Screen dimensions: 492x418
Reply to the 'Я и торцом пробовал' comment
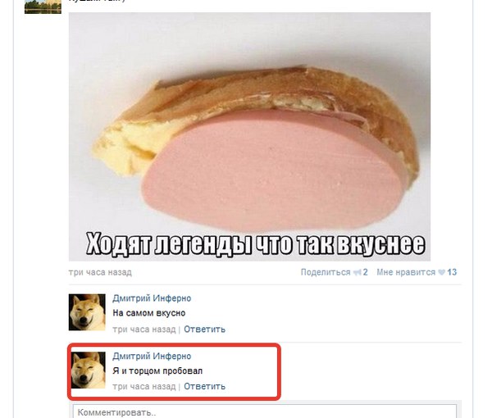click(204, 386)
